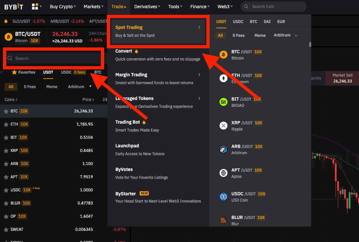359x242 pixels.
Task: Favorite OP with its star icon
Action: pyautogui.click(x=6, y=216)
